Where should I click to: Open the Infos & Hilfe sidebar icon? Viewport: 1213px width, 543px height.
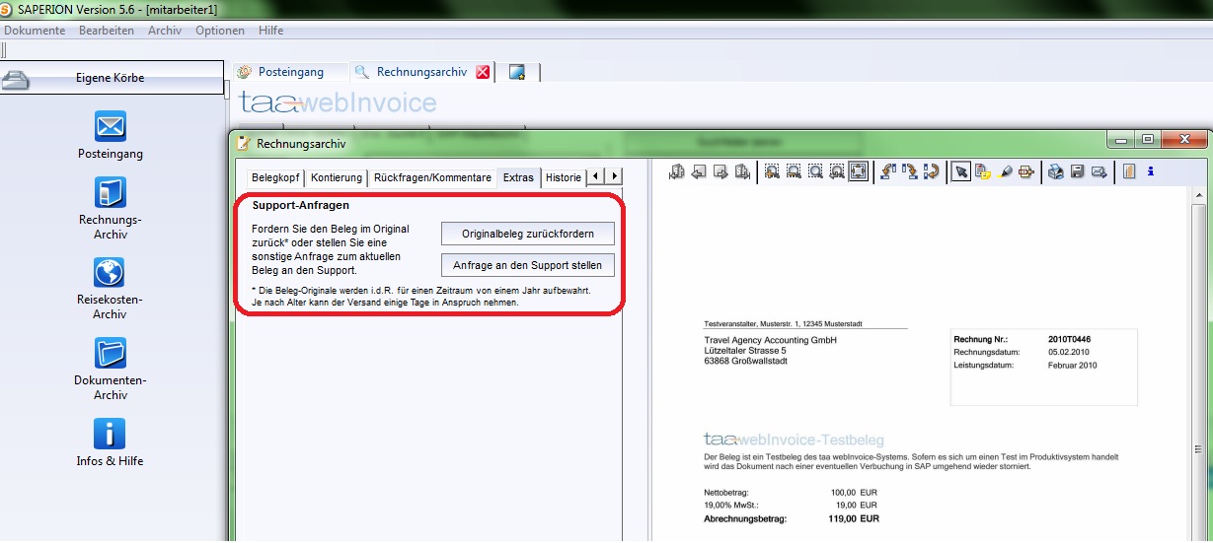(111, 433)
